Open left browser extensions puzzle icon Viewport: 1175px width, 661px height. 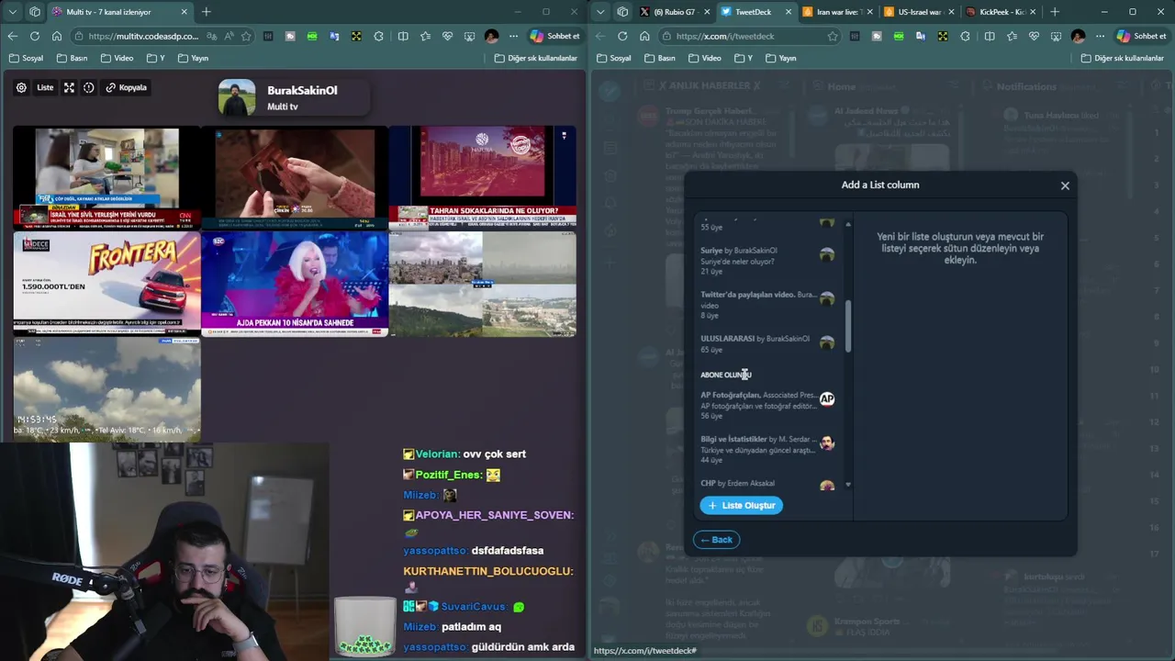click(x=379, y=36)
